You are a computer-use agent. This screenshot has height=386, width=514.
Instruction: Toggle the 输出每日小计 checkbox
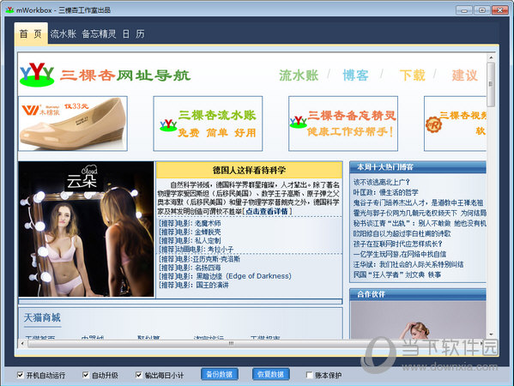pos(139,375)
